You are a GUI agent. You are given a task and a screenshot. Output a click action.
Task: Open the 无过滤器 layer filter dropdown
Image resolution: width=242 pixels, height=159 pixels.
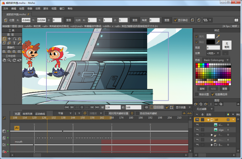pyautogui.click(x=204, y=109)
